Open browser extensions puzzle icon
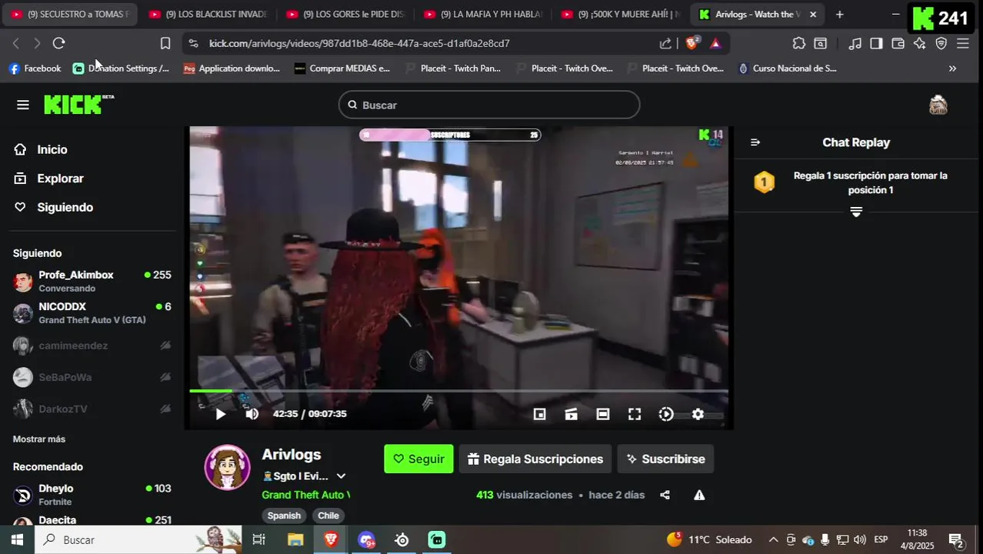Viewport: 983px width, 554px height. (x=799, y=43)
